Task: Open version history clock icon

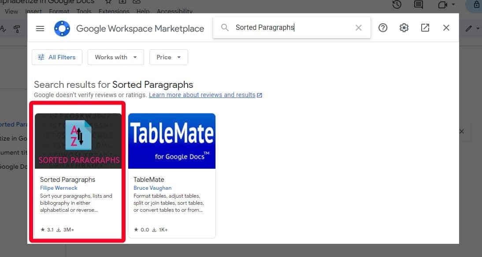Action: [397, 4]
